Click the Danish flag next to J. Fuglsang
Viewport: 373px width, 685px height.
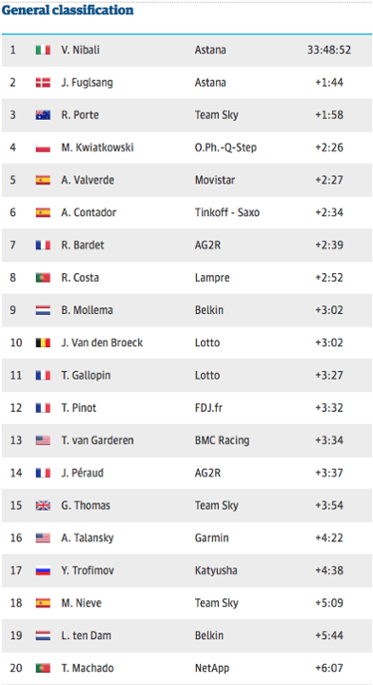pos(43,83)
